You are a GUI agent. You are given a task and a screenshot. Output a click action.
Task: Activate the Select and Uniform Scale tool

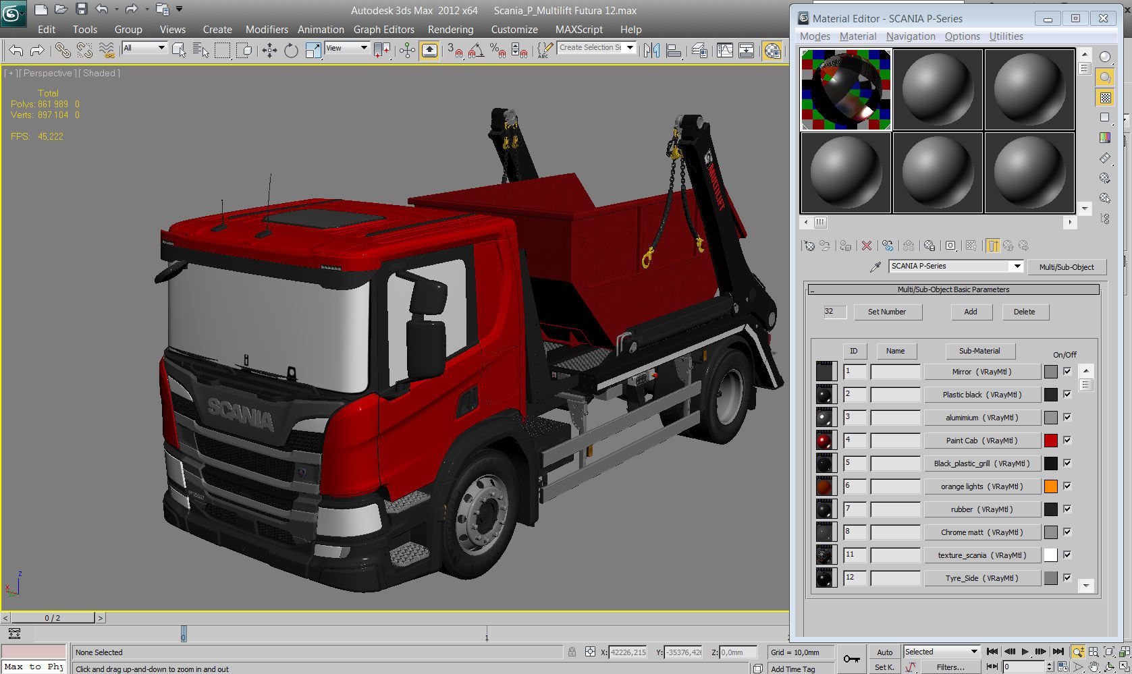[x=313, y=50]
